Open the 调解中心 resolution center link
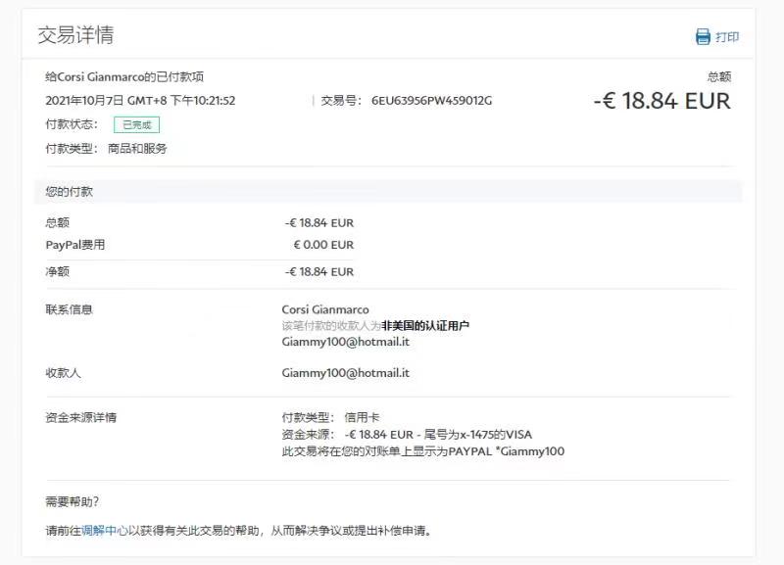This screenshot has height=565, width=784. [x=104, y=531]
